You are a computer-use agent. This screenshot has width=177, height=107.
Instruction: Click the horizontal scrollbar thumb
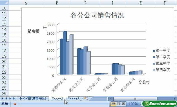coord(135,99)
